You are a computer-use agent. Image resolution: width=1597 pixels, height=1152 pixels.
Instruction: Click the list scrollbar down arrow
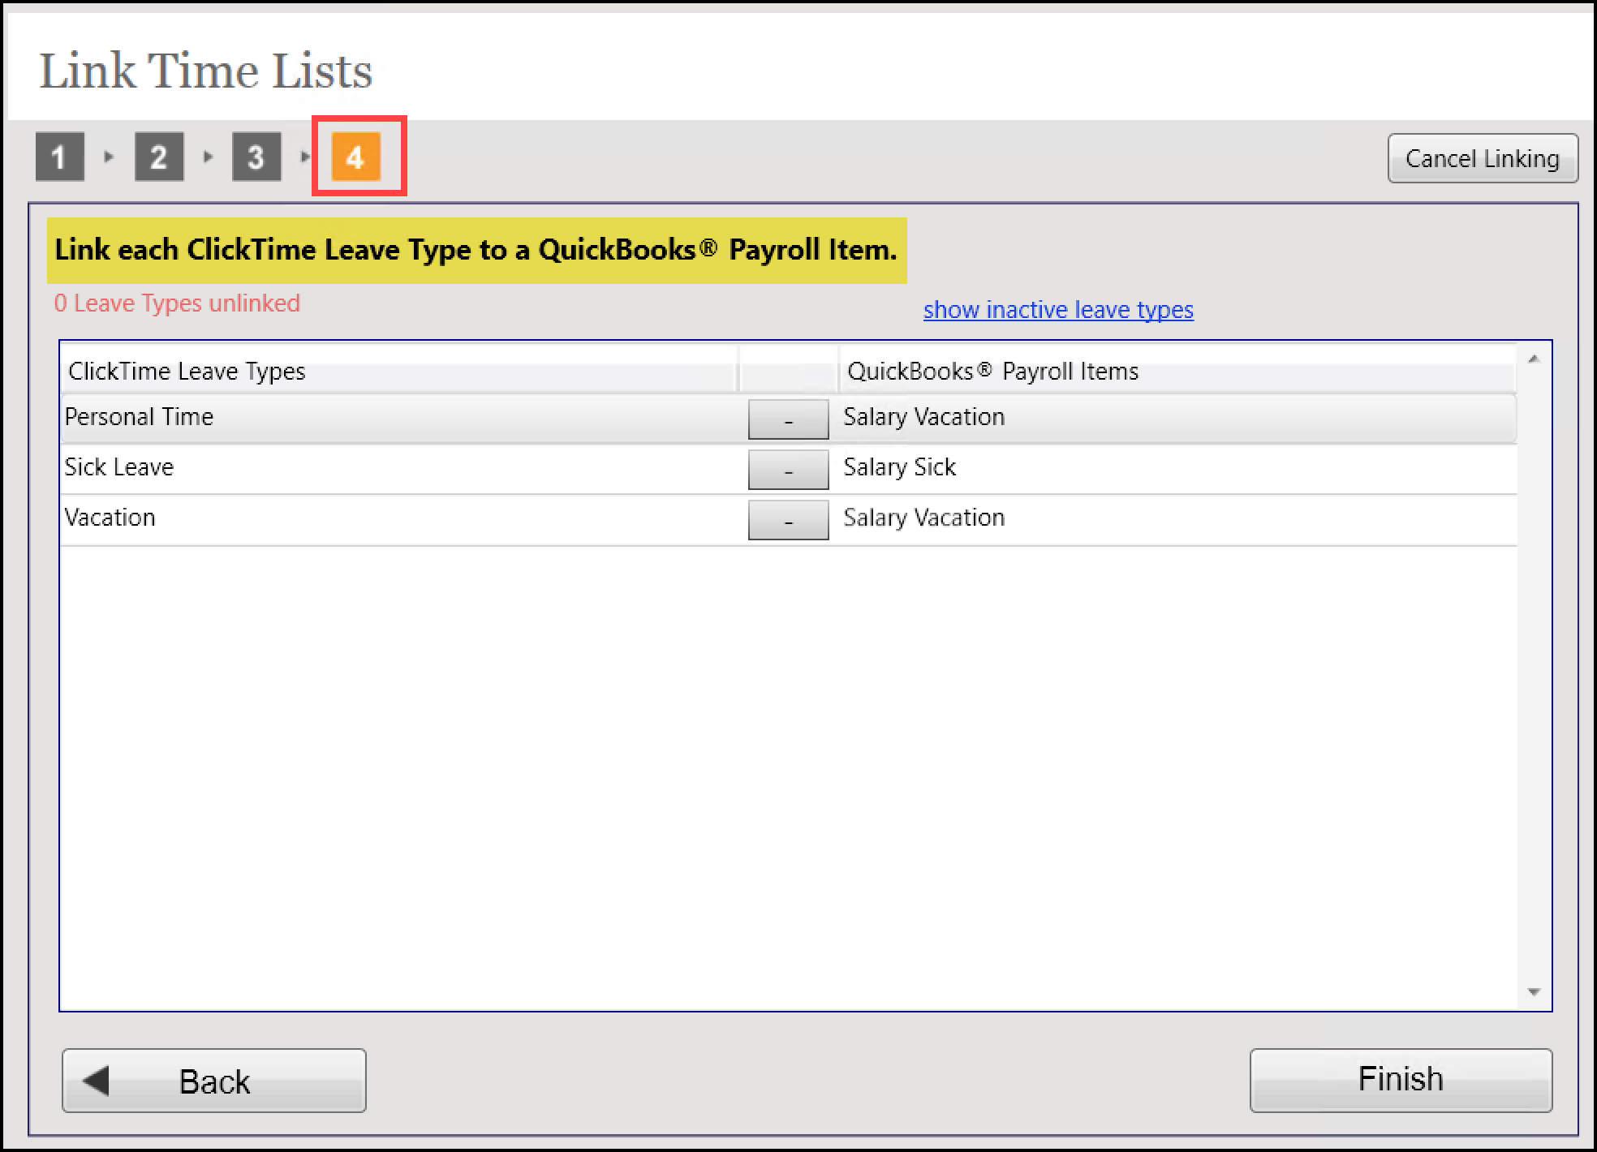1534,992
